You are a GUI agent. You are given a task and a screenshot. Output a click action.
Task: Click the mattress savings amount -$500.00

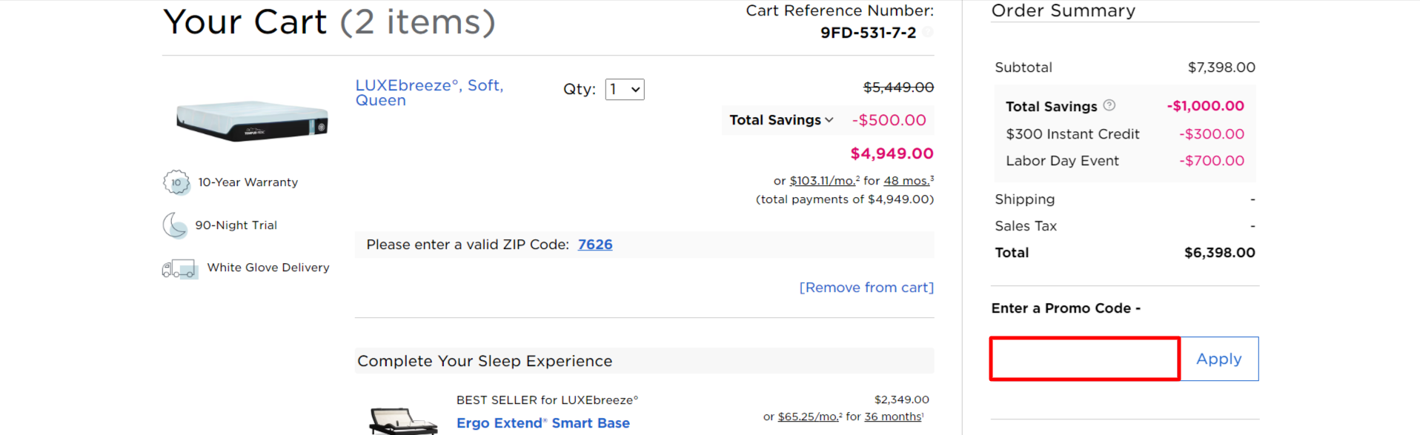point(889,120)
